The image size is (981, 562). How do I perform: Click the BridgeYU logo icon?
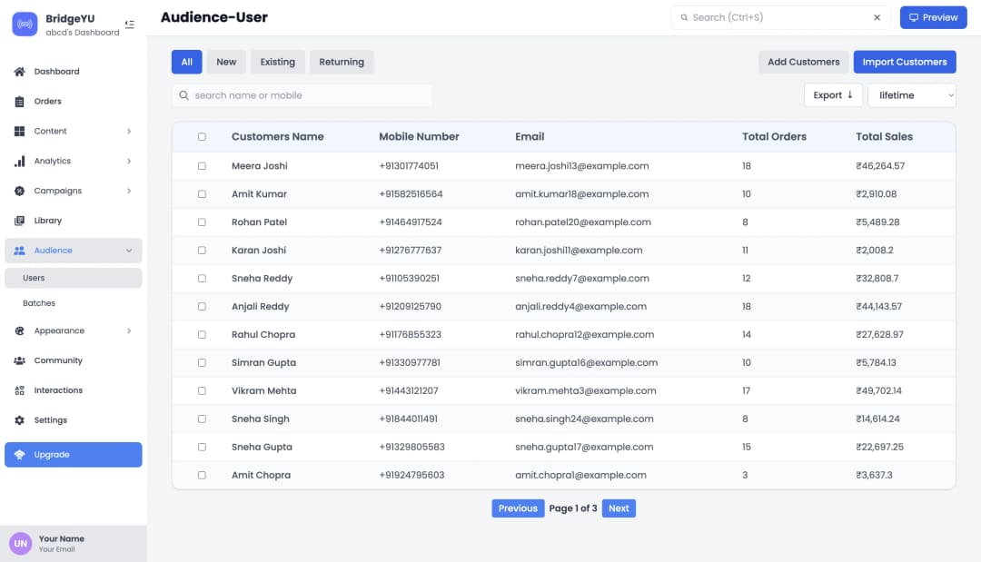click(25, 24)
